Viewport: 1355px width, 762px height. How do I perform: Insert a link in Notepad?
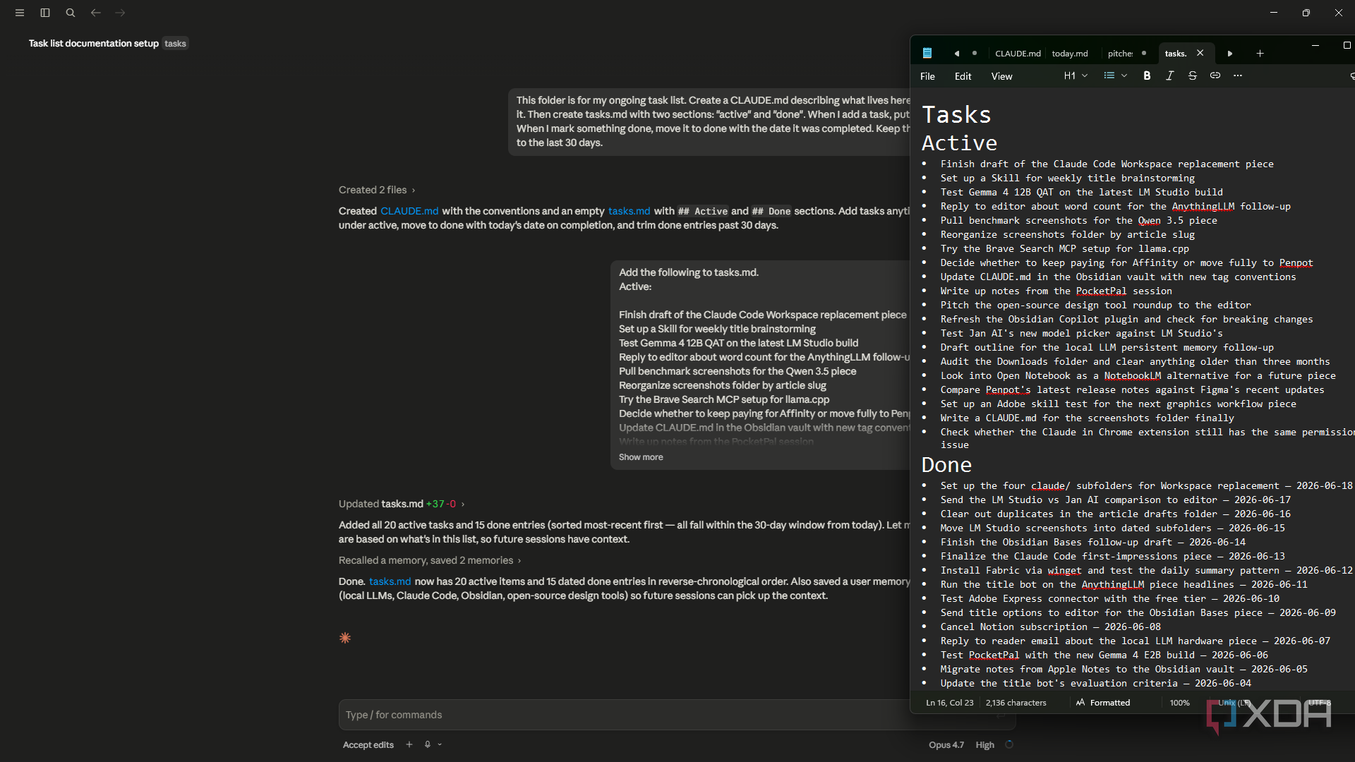(x=1215, y=75)
